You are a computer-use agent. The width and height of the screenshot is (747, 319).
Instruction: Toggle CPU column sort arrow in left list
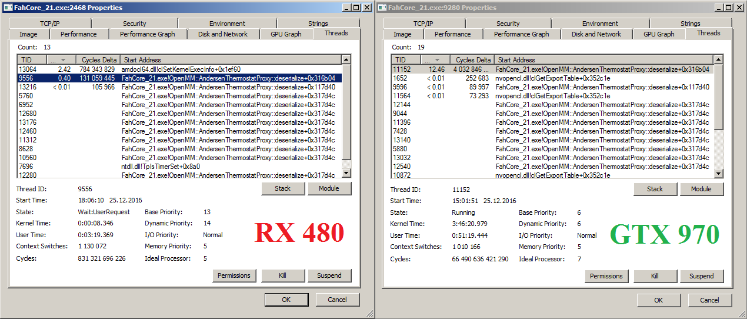[61, 60]
